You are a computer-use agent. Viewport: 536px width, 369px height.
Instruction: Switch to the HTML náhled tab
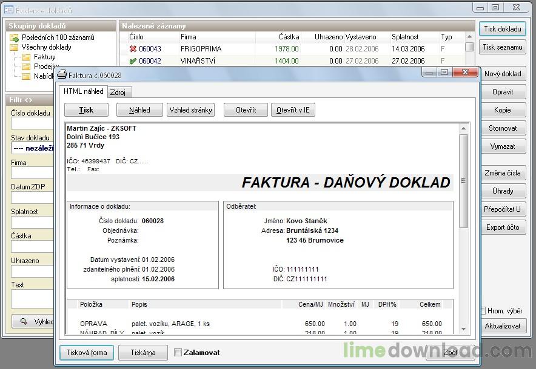84,91
